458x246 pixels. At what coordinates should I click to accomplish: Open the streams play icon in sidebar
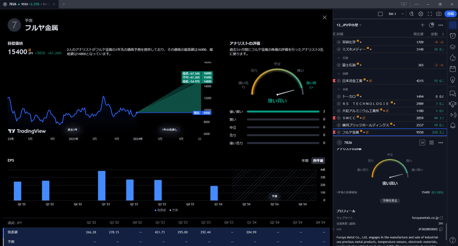pyautogui.click(x=452, y=114)
